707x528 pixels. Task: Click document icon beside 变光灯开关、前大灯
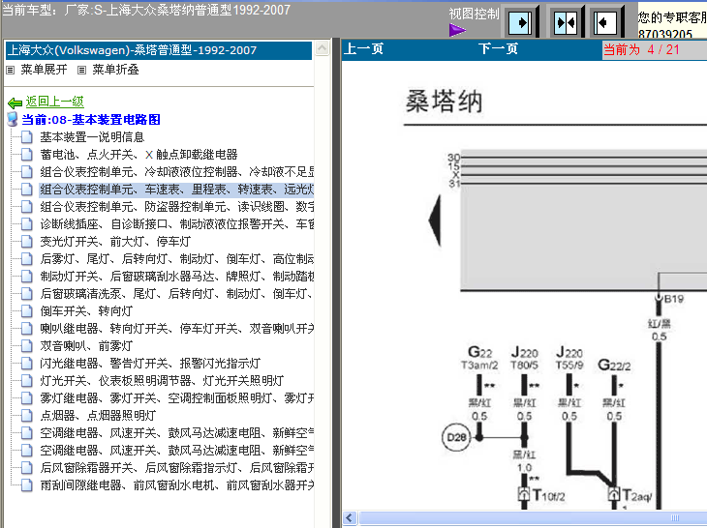coord(26,241)
